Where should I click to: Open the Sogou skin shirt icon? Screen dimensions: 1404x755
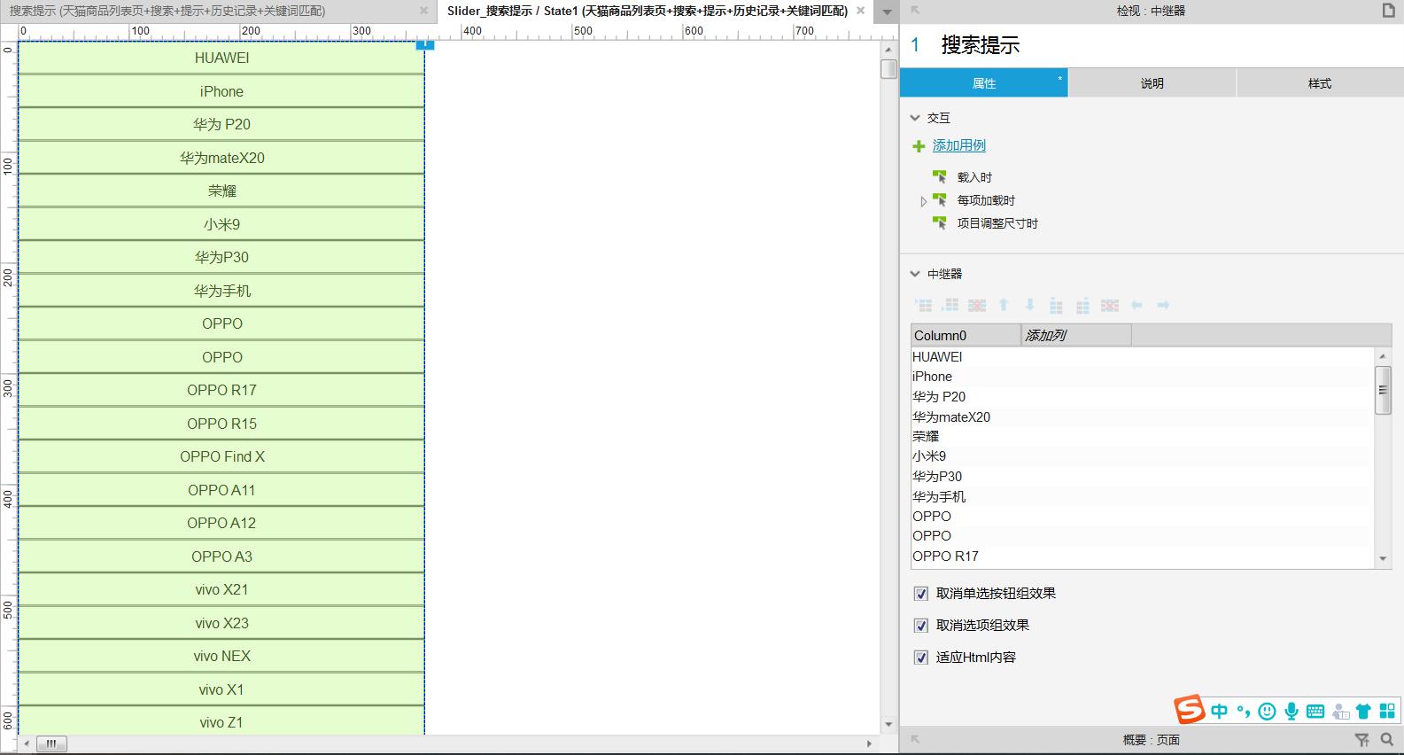tap(1363, 711)
